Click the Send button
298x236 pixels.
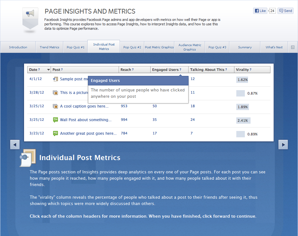[285, 11]
